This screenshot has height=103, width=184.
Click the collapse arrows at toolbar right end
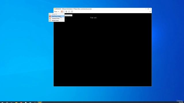click(150, 11)
